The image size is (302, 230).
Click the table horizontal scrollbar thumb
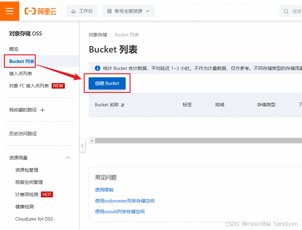click(x=198, y=141)
